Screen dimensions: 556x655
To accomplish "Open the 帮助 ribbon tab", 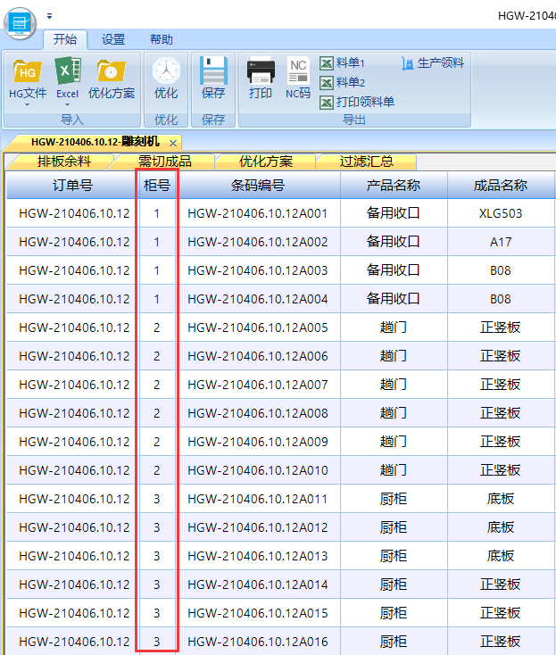I will click(162, 39).
